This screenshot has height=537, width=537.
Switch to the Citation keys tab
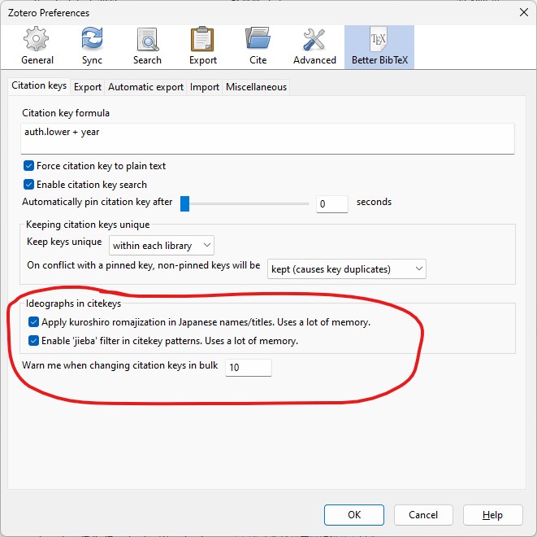tap(39, 85)
